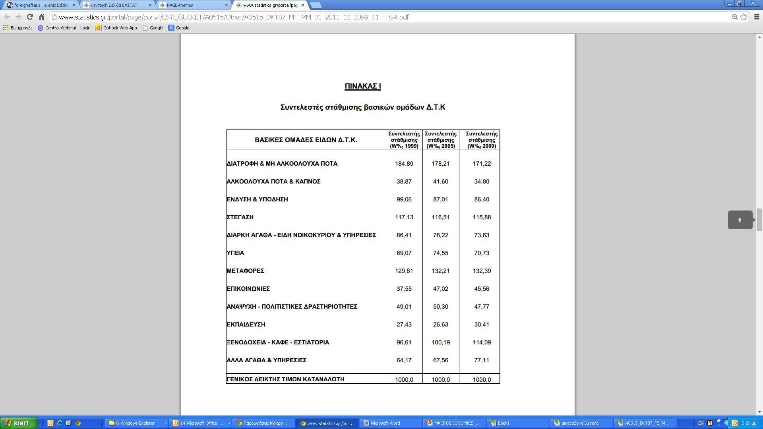Close the foreignaffairs Hellenic Edition tab
The image size is (763, 429).
[74, 5]
